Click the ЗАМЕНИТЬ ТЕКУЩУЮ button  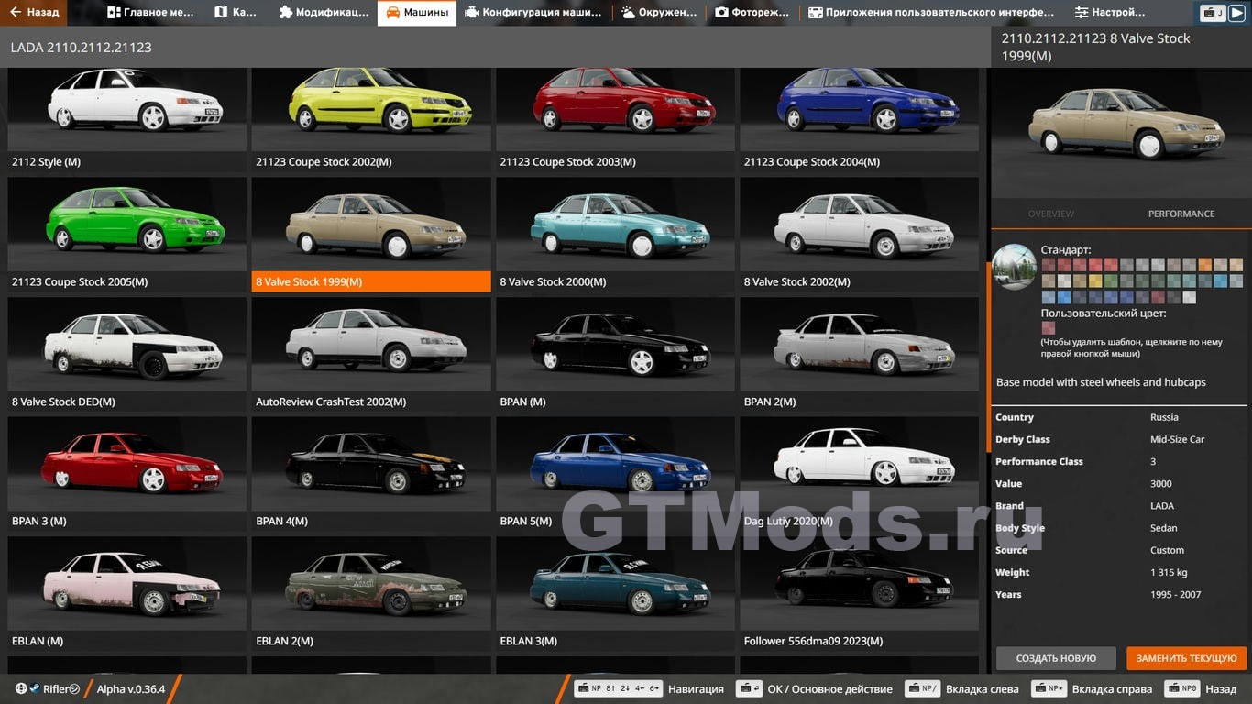(1187, 658)
